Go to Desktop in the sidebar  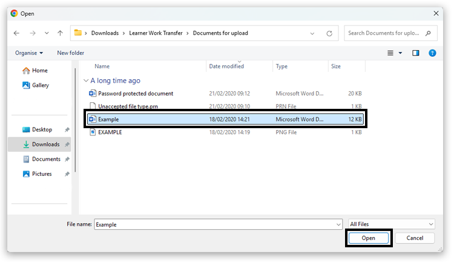[x=42, y=129]
